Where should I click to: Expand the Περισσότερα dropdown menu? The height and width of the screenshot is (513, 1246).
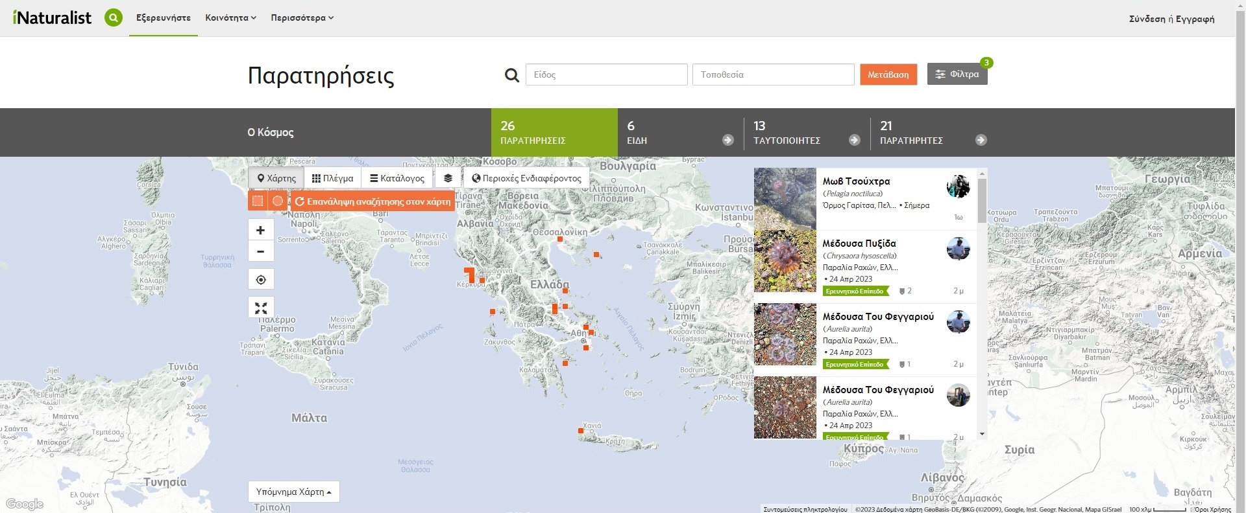coord(302,18)
